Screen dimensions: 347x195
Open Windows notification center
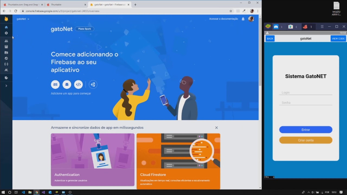[x=341, y=192]
